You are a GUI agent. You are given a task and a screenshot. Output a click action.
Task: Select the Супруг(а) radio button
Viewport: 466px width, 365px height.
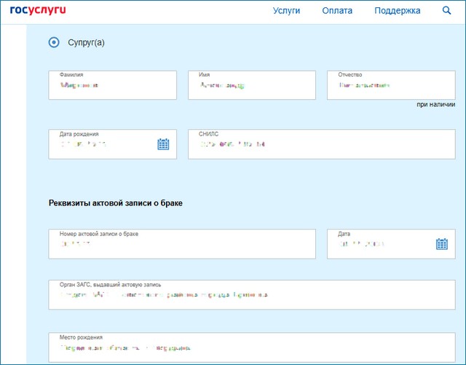[54, 42]
